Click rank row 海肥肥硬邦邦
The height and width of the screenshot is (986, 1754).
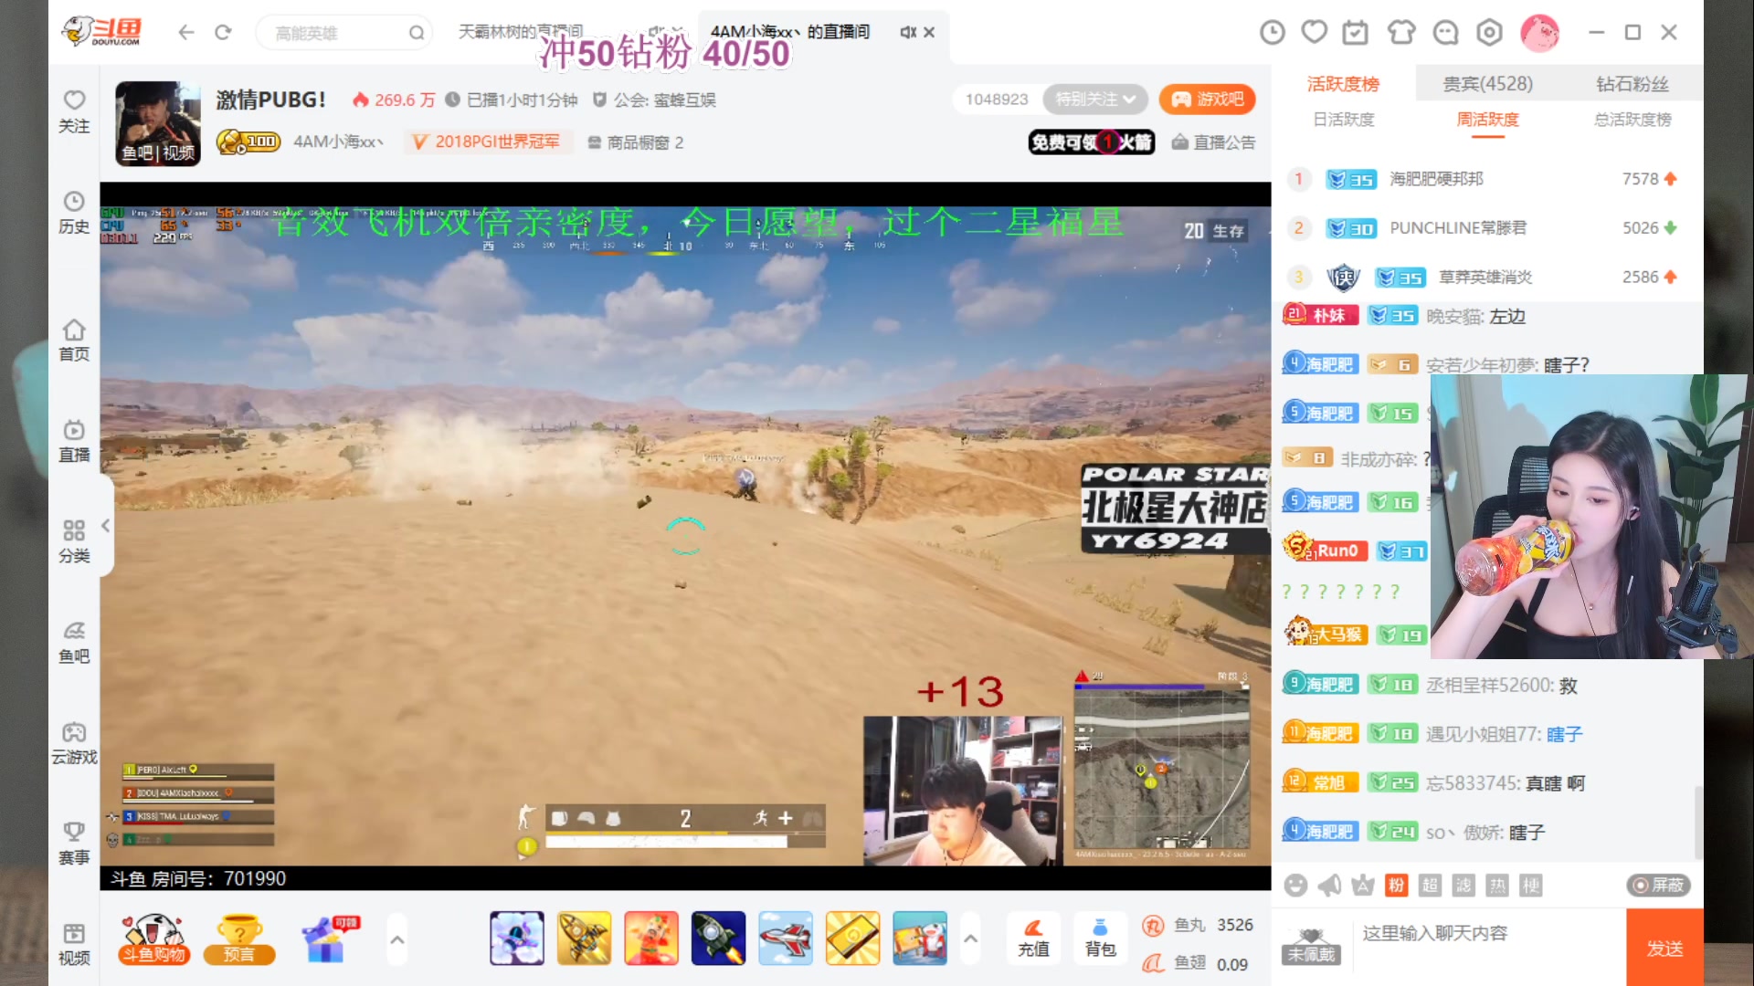pyautogui.click(x=1487, y=179)
